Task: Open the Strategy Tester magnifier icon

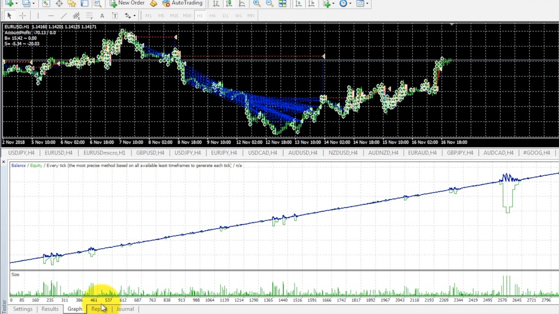Action: 97,3
